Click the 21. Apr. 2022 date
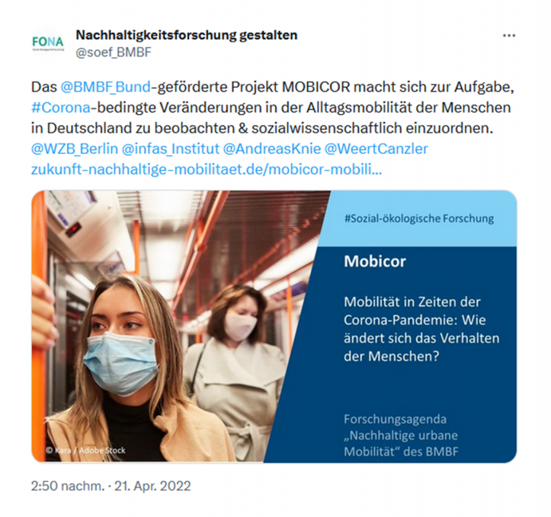The image size is (551, 517). tap(152, 486)
